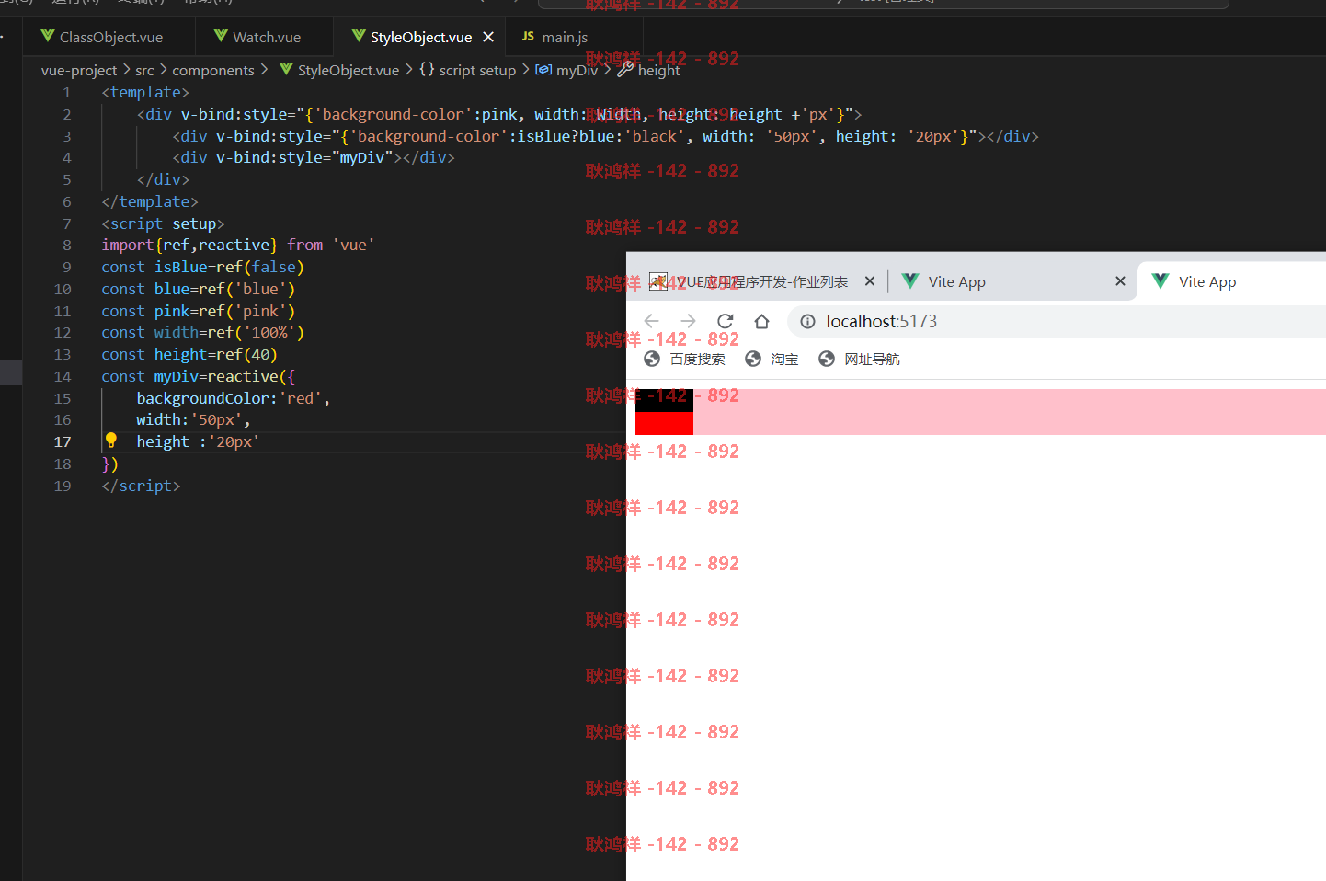1326x881 pixels.
Task: Click the line containing isBlue=ref(false)
Action: click(202, 267)
